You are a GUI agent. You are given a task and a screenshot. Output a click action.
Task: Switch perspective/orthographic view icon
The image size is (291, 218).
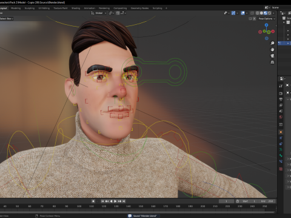pos(272,62)
